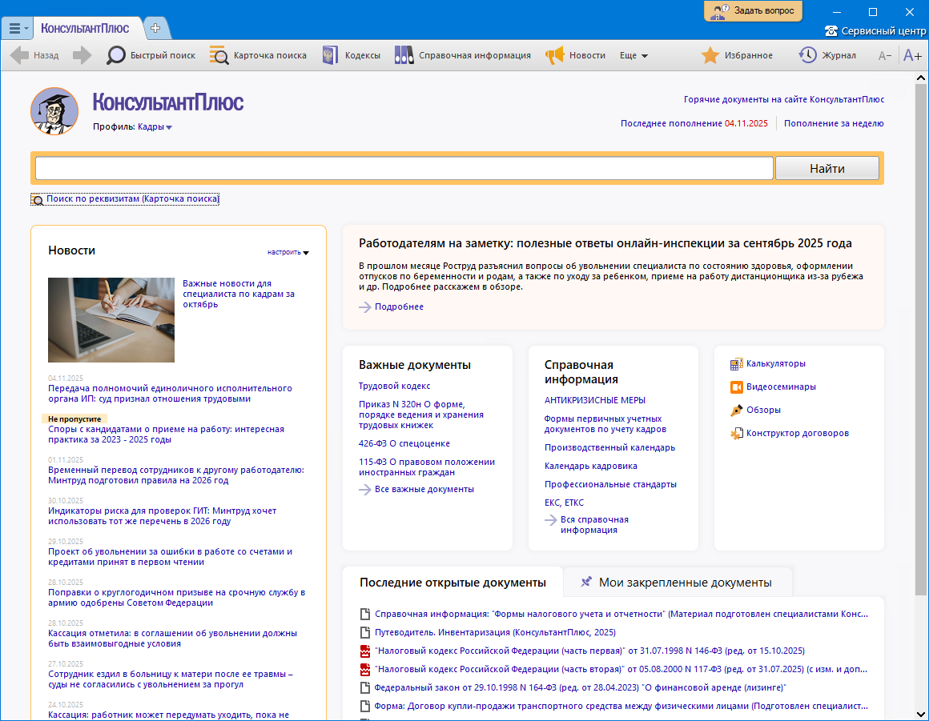Expand the Кадры profile dropdown

click(x=155, y=126)
